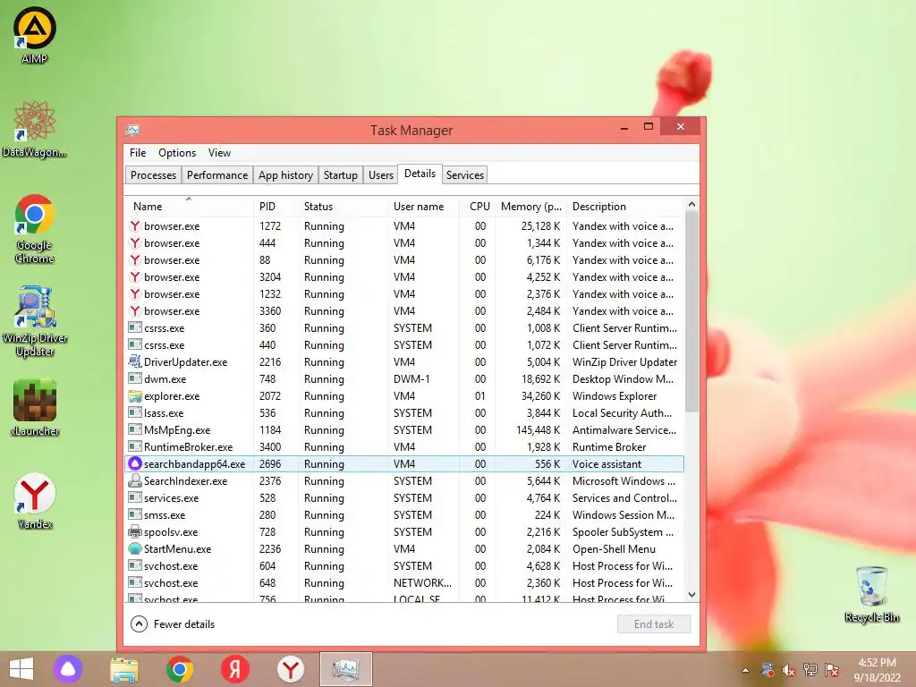
Task: Select the Google Chrome desktop icon
Action: click(x=35, y=228)
